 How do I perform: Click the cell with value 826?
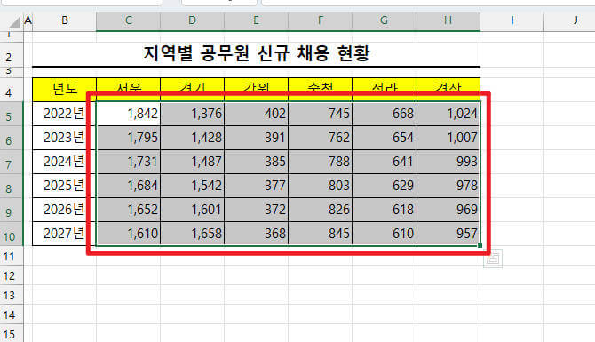coord(321,210)
